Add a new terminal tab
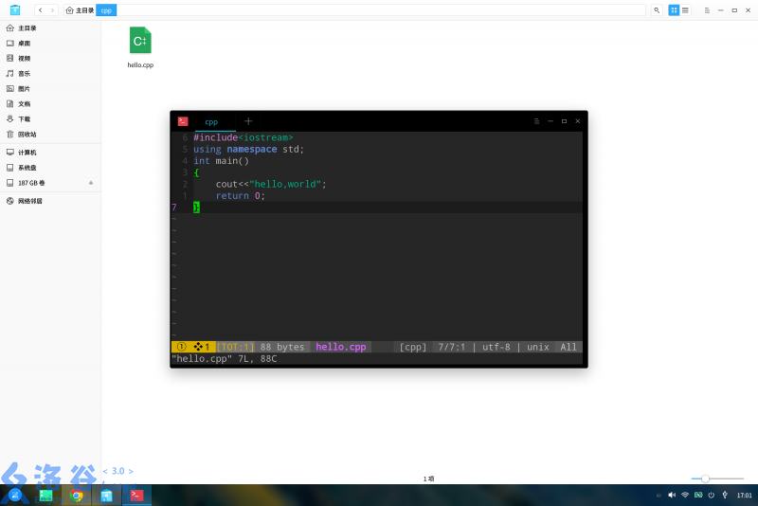This screenshot has height=506, width=758. 248,121
